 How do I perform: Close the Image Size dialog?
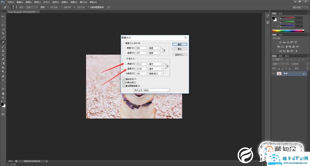click(185, 38)
